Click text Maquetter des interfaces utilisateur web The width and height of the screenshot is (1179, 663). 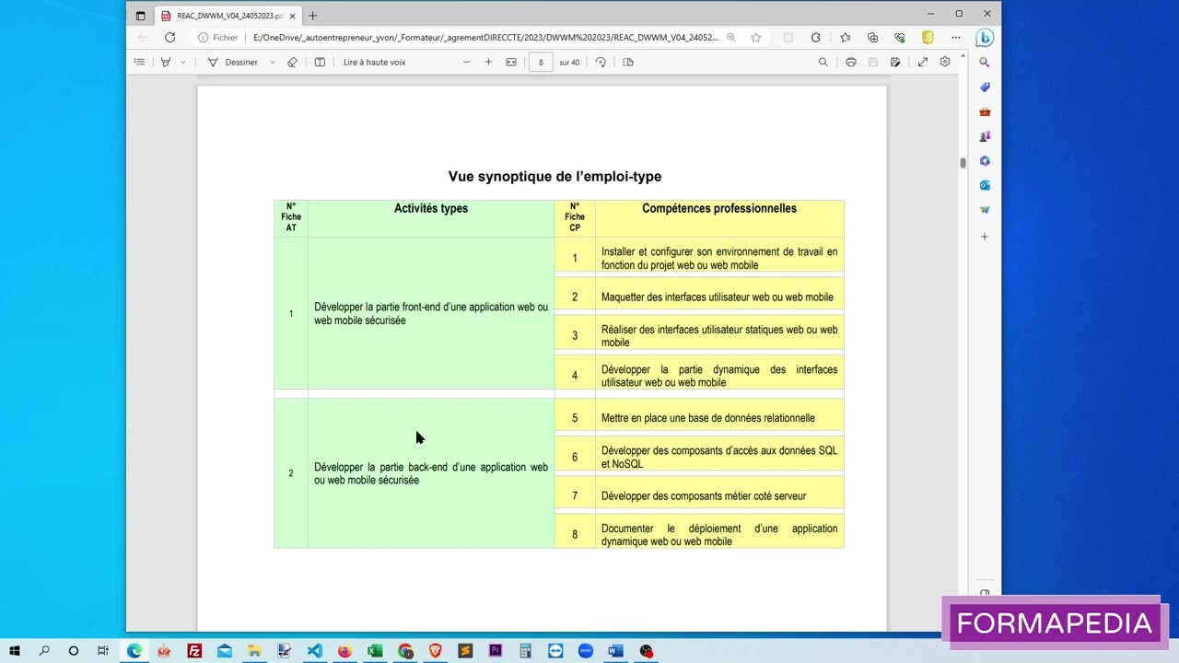tap(718, 297)
